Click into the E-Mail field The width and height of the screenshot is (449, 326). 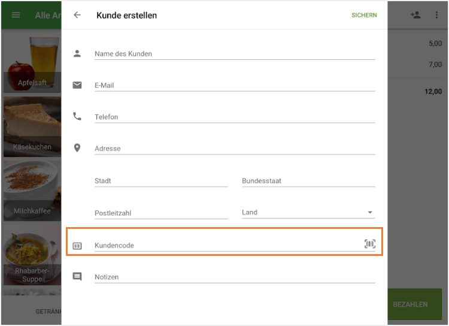click(234, 85)
